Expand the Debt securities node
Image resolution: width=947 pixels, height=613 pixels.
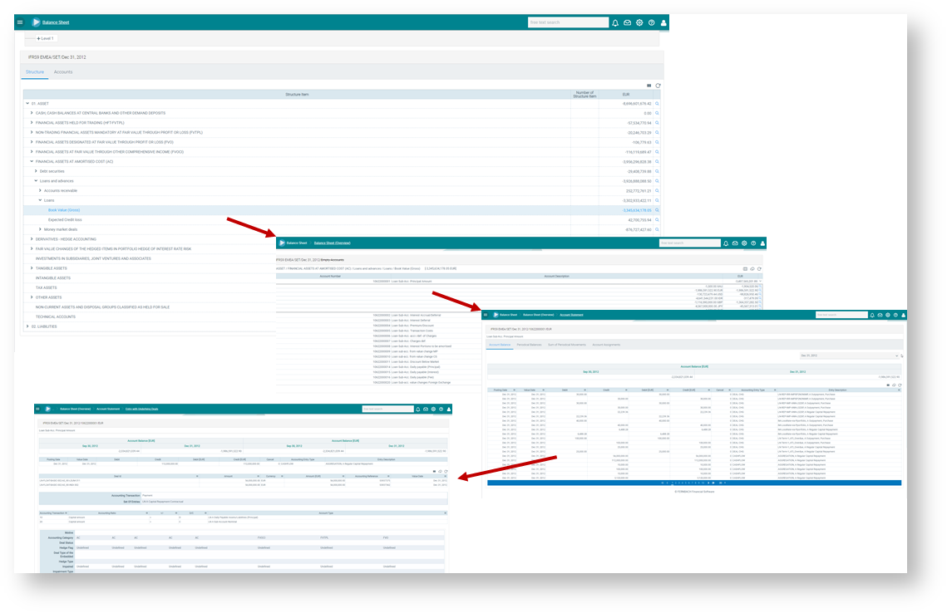(37, 171)
